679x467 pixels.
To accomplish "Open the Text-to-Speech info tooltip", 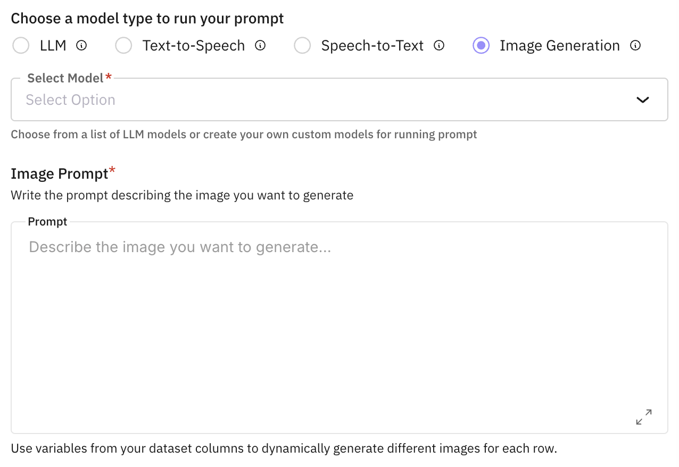I will [260, 46].
